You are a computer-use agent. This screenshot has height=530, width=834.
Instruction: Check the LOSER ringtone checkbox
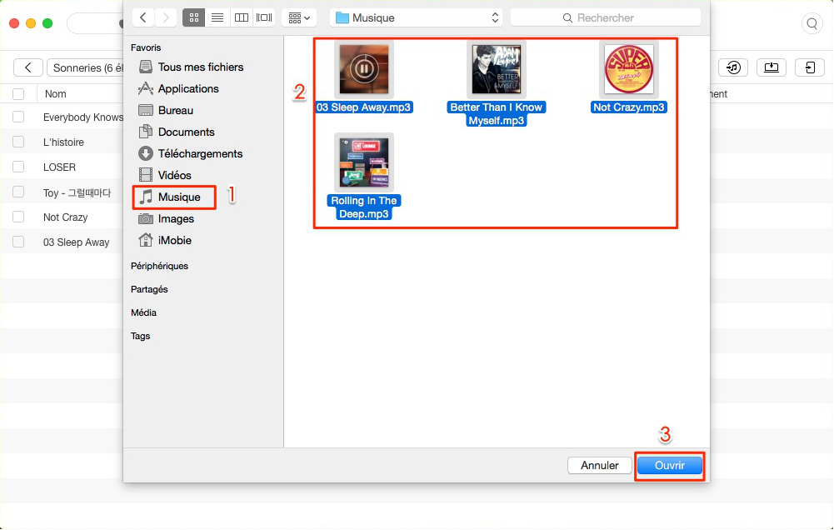pyautogui.click(x=18, y=167)
